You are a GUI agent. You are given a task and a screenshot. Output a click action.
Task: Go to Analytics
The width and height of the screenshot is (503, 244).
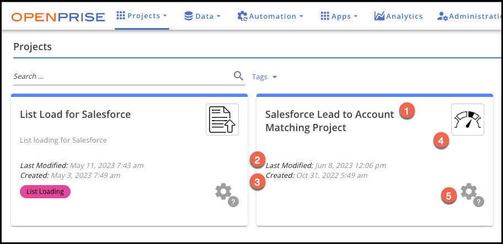398,16
